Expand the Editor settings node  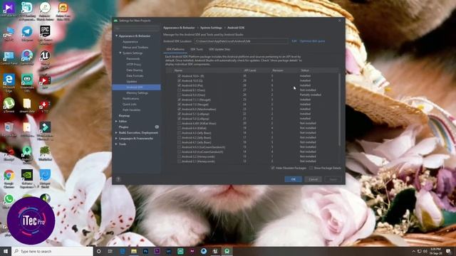(x=116, y=122)
